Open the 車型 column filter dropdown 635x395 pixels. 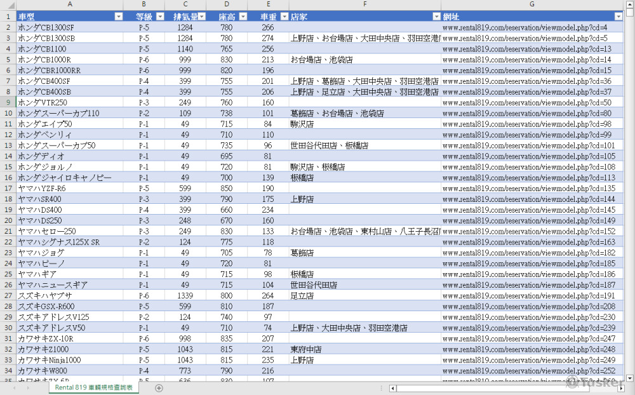[x=118, y=17]
